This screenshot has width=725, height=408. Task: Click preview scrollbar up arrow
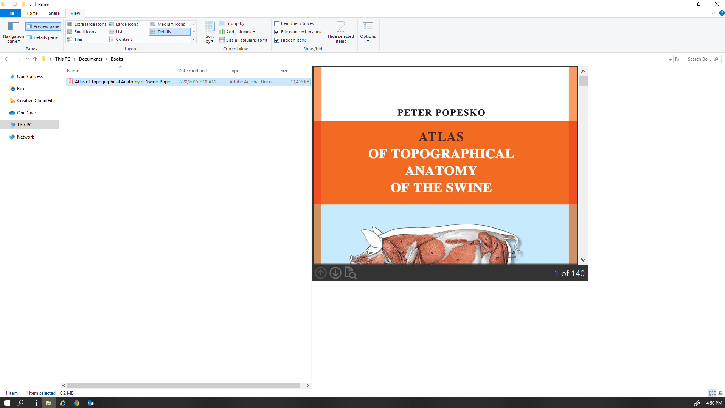[583, 71]
